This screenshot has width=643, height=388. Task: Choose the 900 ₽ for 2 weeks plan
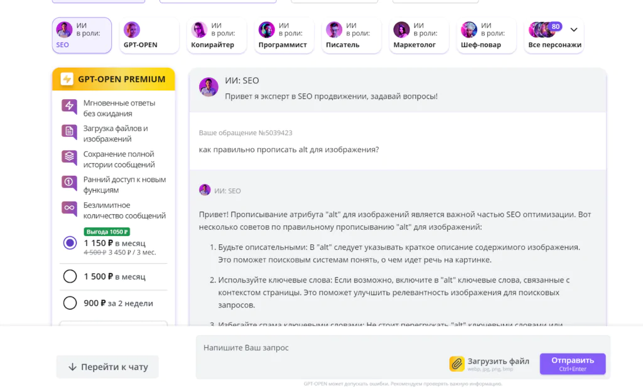point(70,303)
